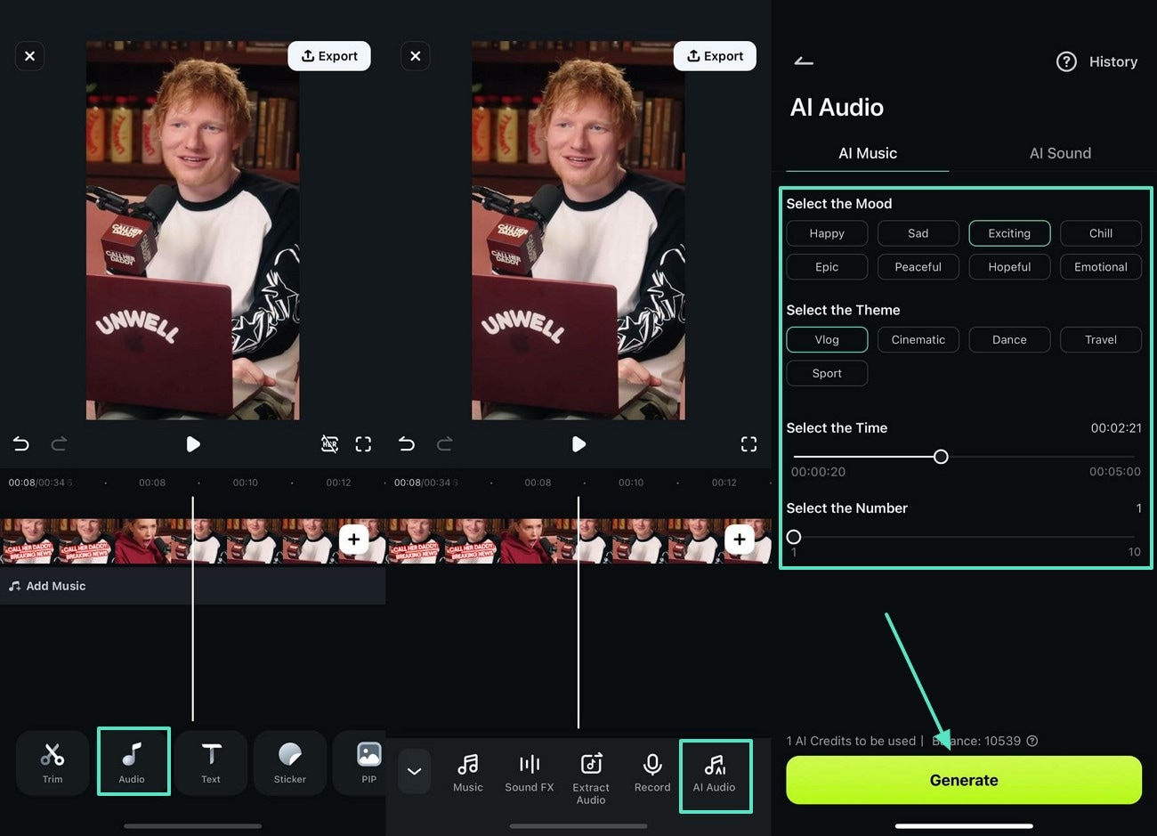Click the 00:05:00 maximum time label

(1115, 472)
